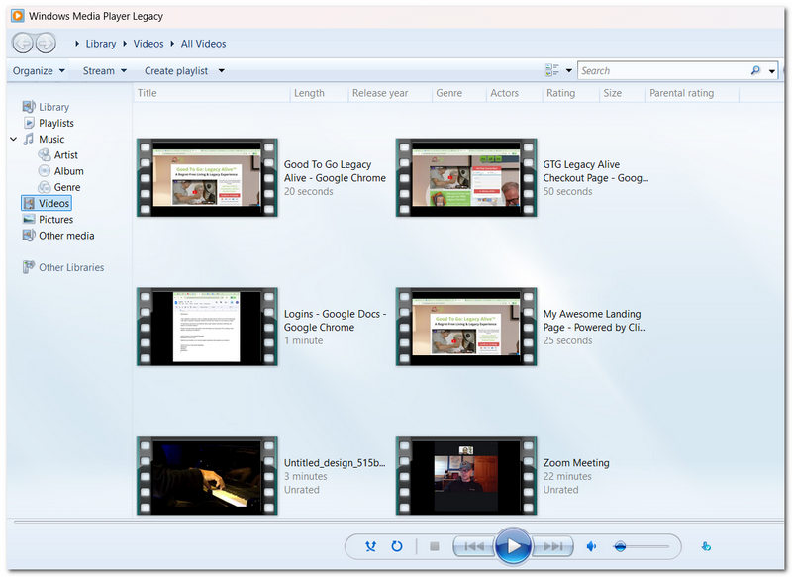
Task: Click the Logins - Google Docs title text
Action: (x=335, y=320)
